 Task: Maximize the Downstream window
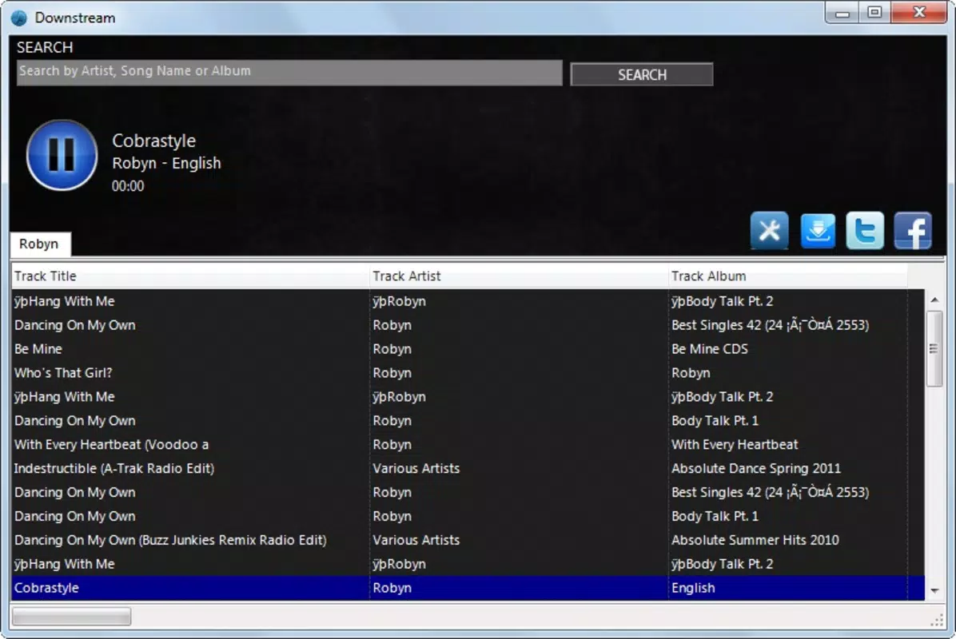(874, 13)
